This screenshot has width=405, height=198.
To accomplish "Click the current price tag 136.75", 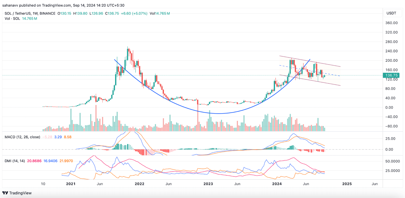I will (392, 75).
